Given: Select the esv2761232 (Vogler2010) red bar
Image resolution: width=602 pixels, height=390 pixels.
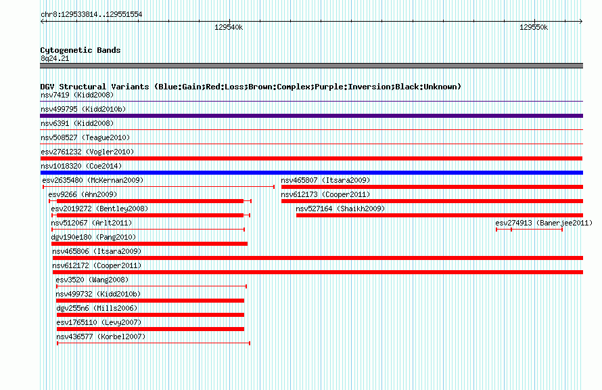Looking at the screenshot, I should (311, 158).
